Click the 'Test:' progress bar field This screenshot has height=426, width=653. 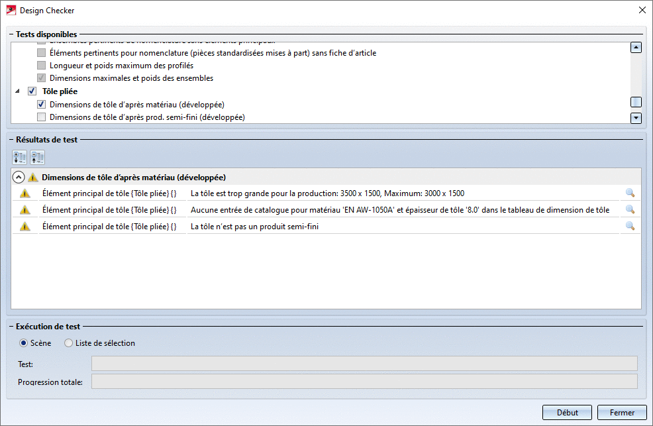tap(364, 364)
